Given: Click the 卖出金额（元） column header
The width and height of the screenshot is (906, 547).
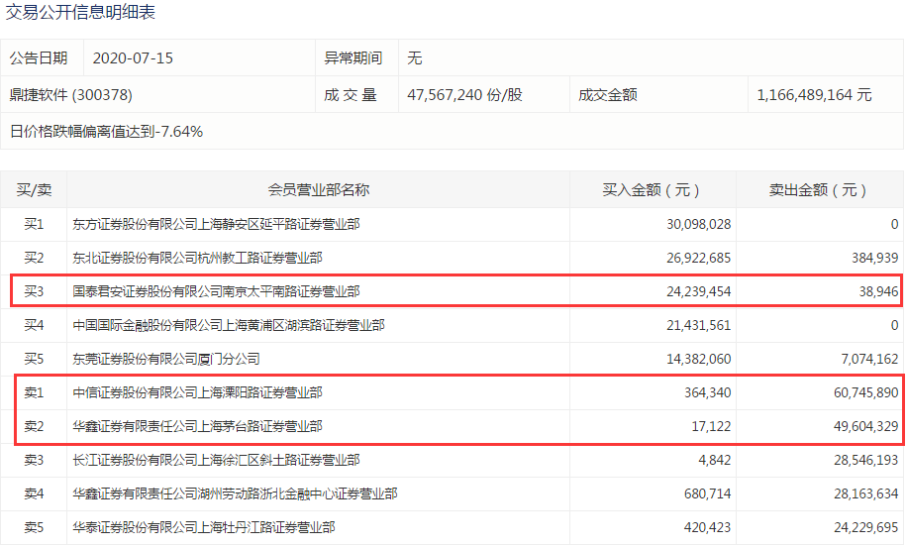Looking at the screenshot, I should click(x=818, y=189).
